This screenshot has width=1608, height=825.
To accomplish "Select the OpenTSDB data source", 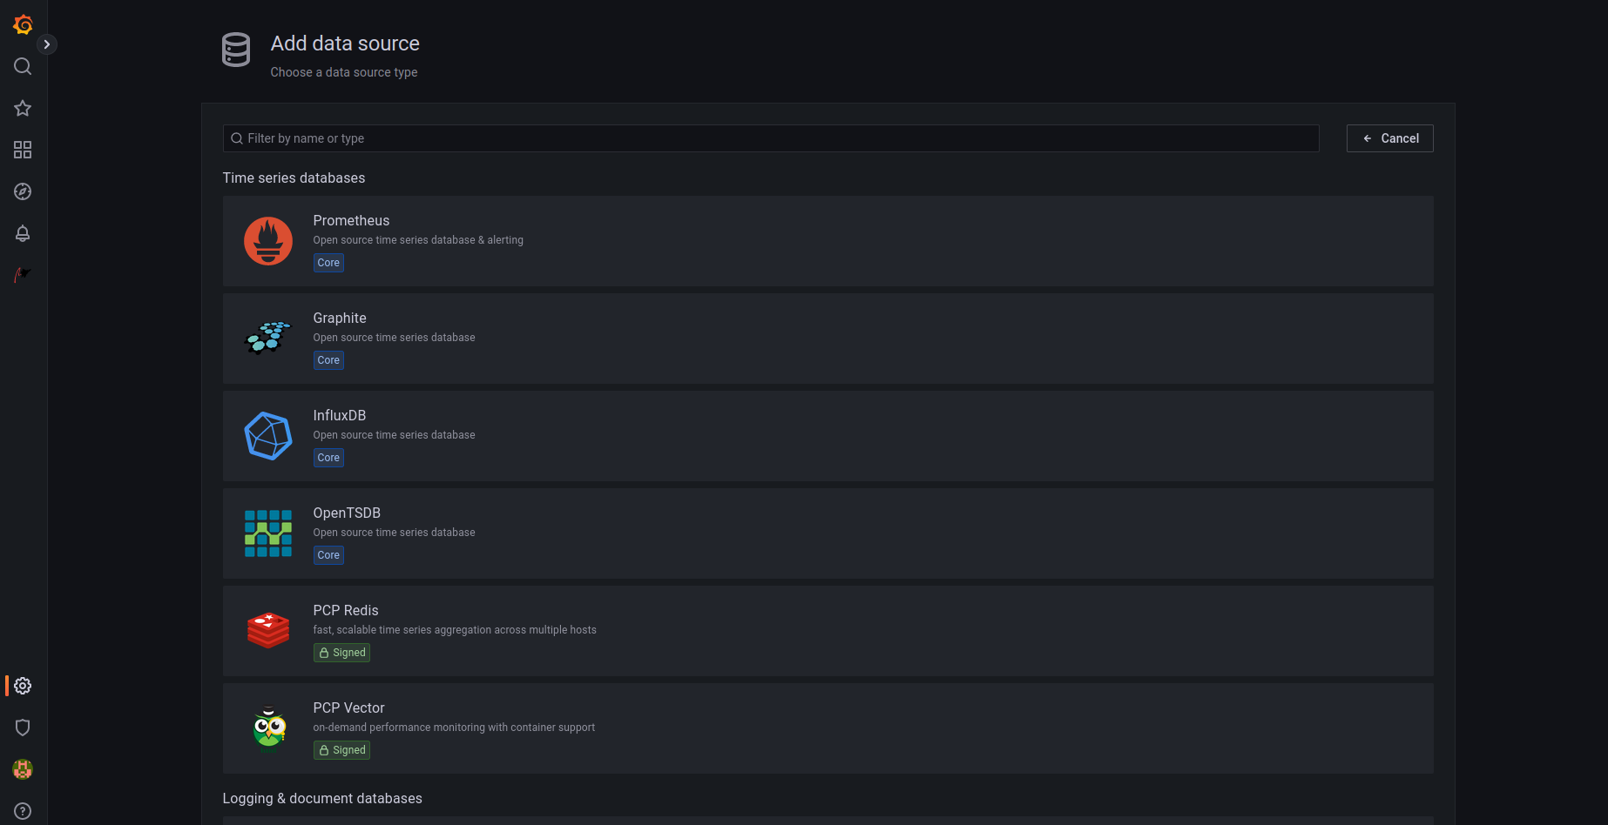I will pyautogui.click(x=828, y=533).
